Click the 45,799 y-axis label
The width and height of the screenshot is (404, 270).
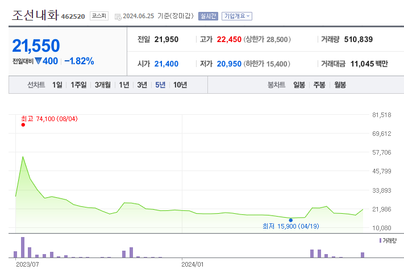382,171
